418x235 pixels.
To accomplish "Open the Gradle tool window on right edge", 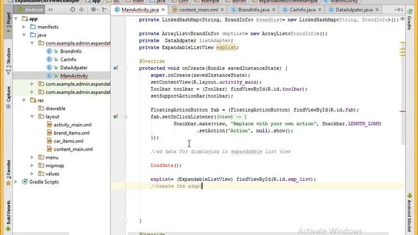I will (410, 19).
